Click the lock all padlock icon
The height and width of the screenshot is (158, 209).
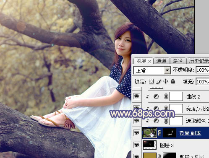coord(173,81)
